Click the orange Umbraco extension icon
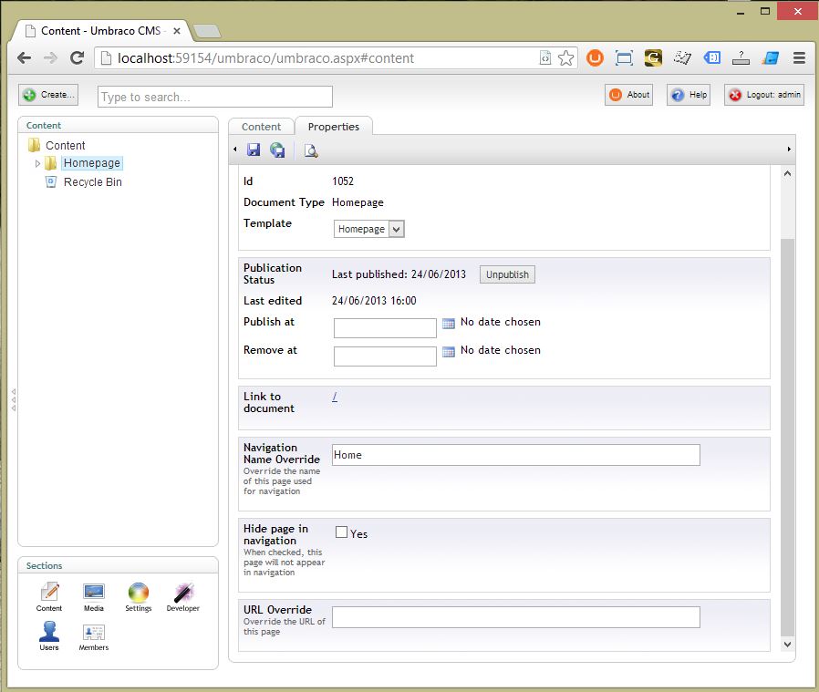This screenshot has width=819, height=692. pyautogui.click(x=595, y=57)
